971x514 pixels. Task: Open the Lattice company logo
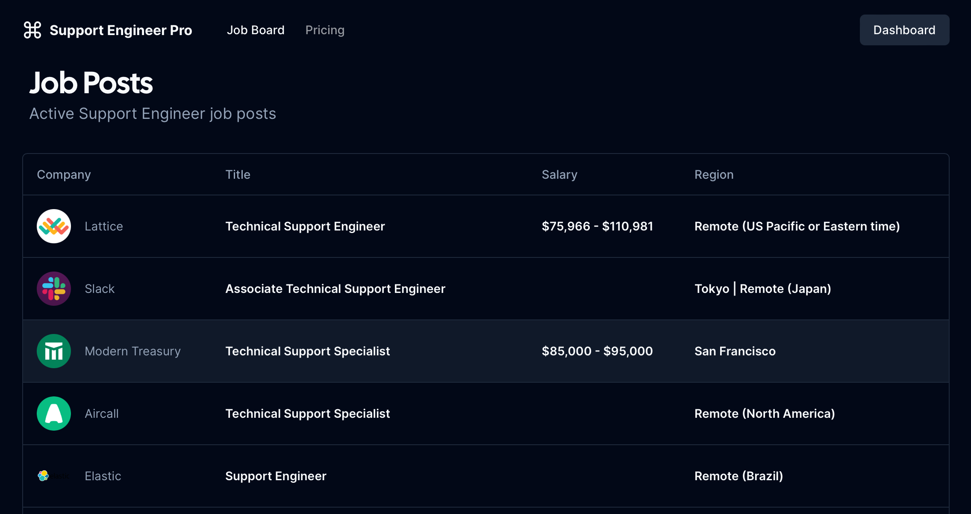point(54,226)
